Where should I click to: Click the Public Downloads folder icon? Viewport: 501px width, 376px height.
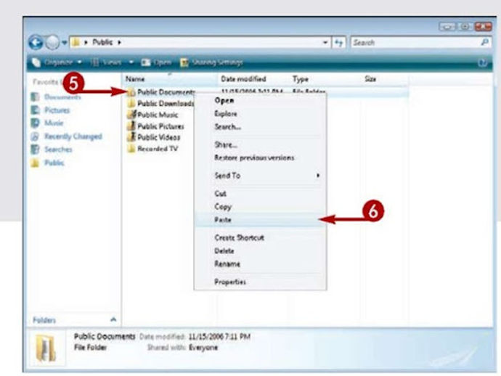[131, 104]
